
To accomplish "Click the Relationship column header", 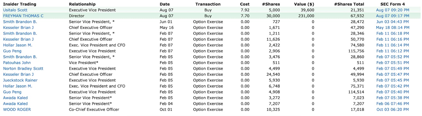I will [82, 4].
